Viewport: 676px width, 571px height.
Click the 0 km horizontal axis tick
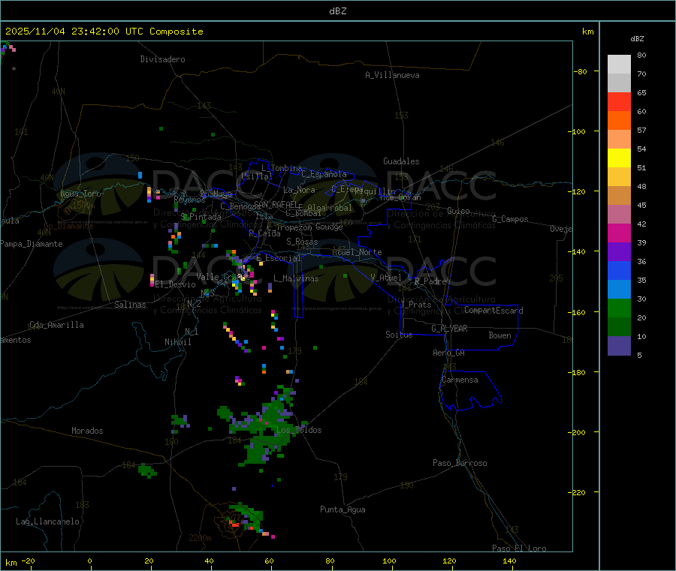click(x=89, y=560)
